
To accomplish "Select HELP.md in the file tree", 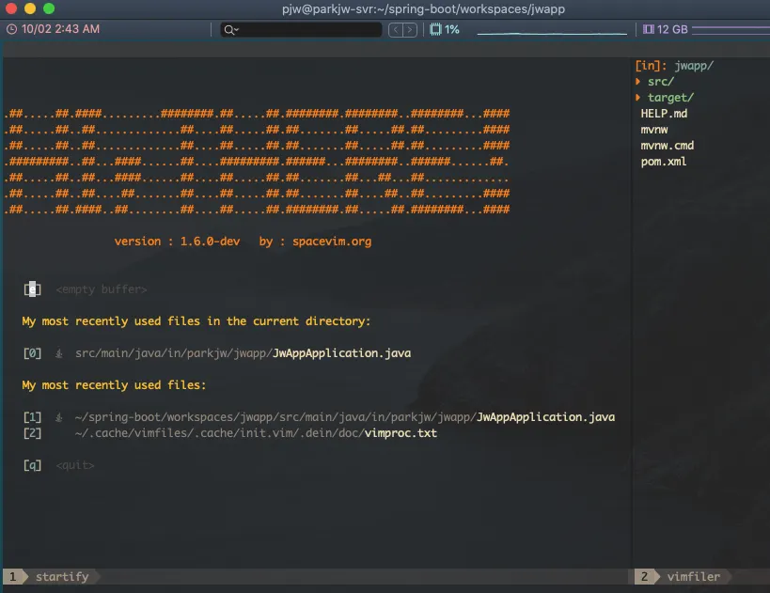I will point(664,114).
